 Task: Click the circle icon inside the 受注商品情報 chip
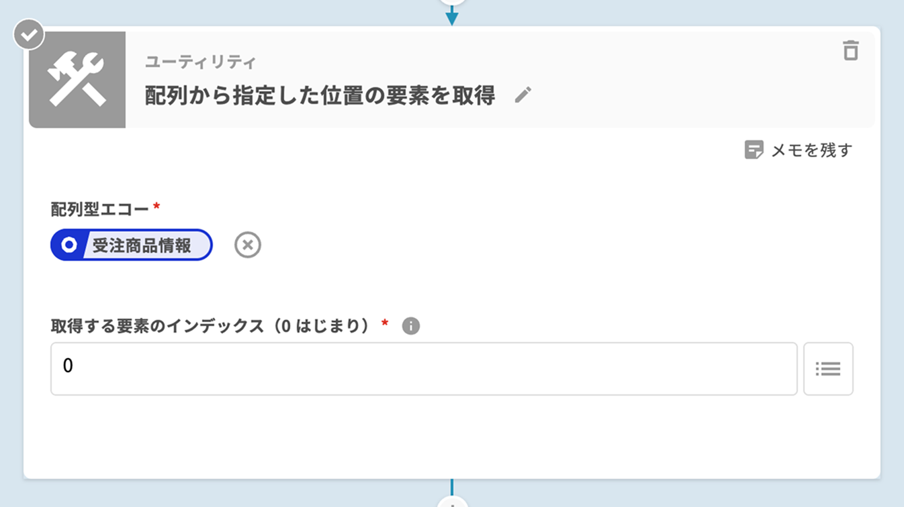(x=69, y=245)
